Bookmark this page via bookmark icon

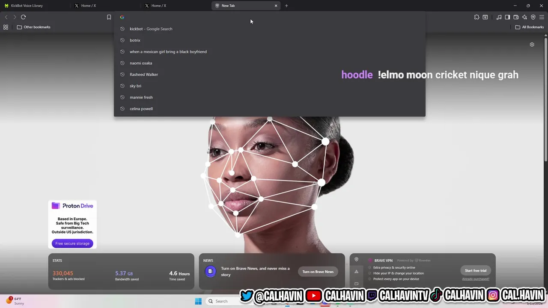(109, 17)
